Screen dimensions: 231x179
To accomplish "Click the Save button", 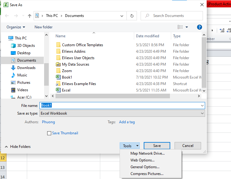I will [x=157, y=146].
